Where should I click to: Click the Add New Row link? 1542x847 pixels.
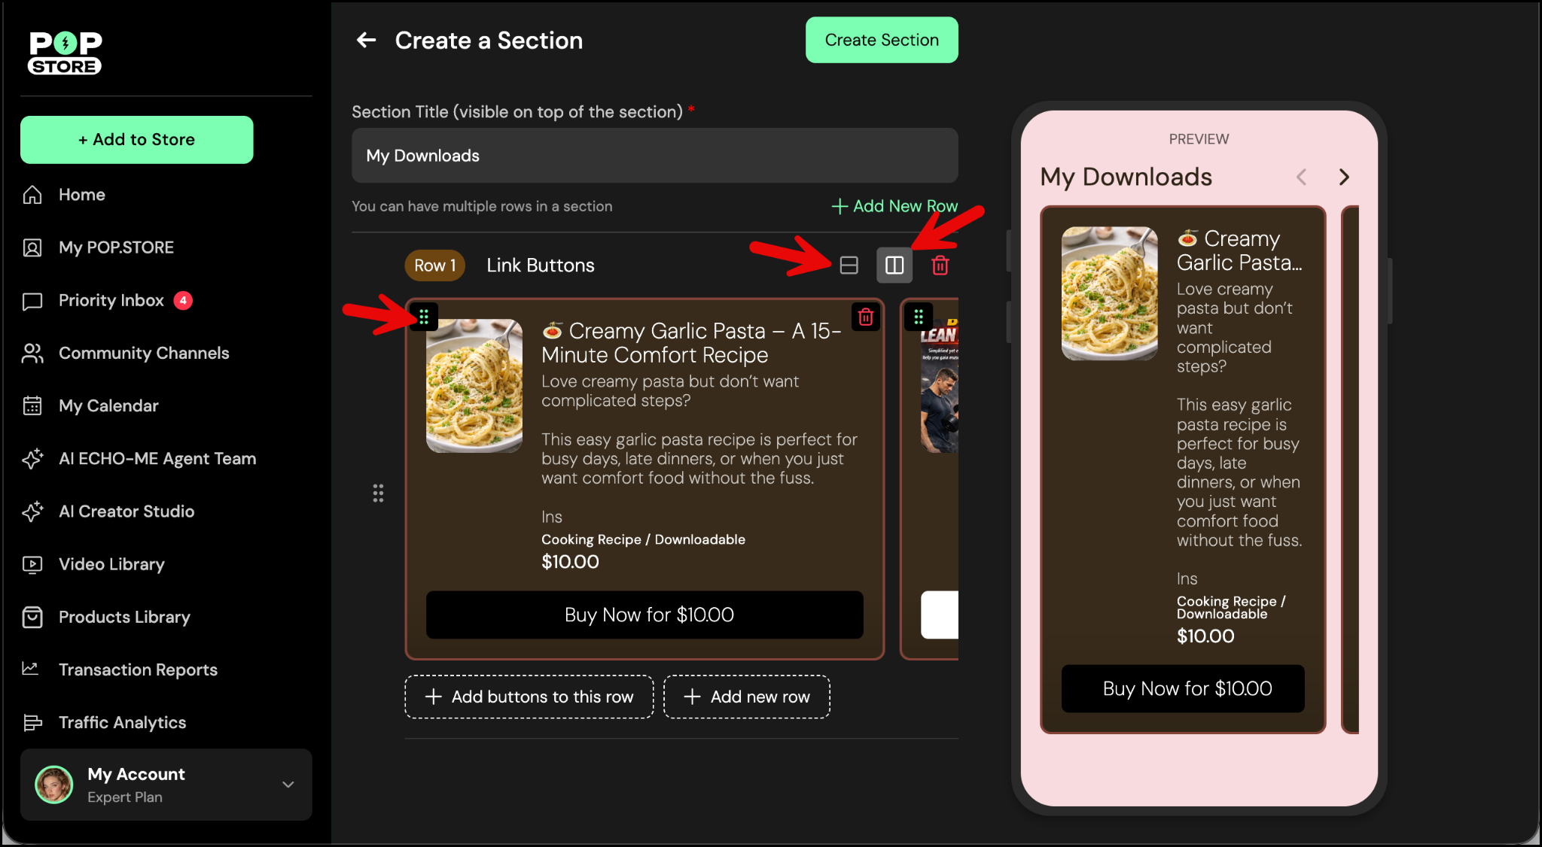pos(894,206)
